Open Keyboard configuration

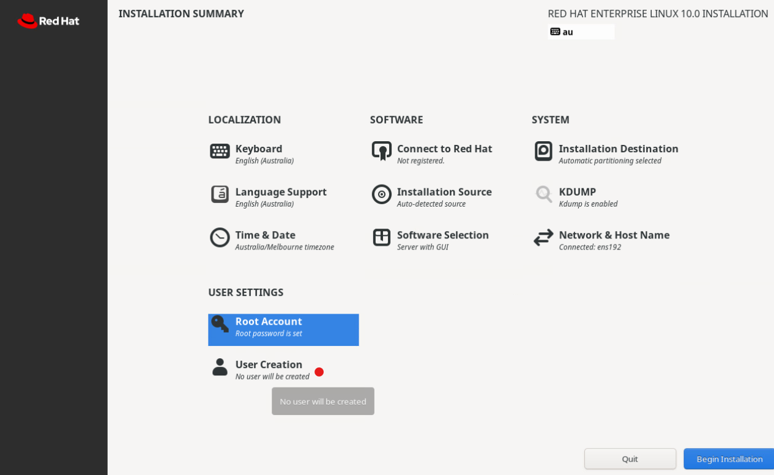click(x=283, y=153)
